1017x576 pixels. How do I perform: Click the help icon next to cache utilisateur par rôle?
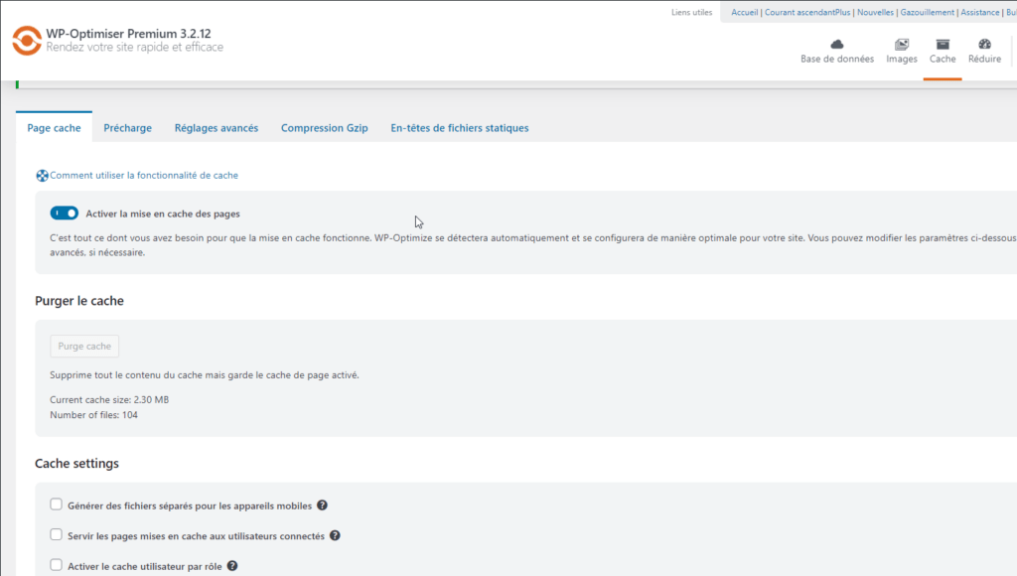(230, 566)
